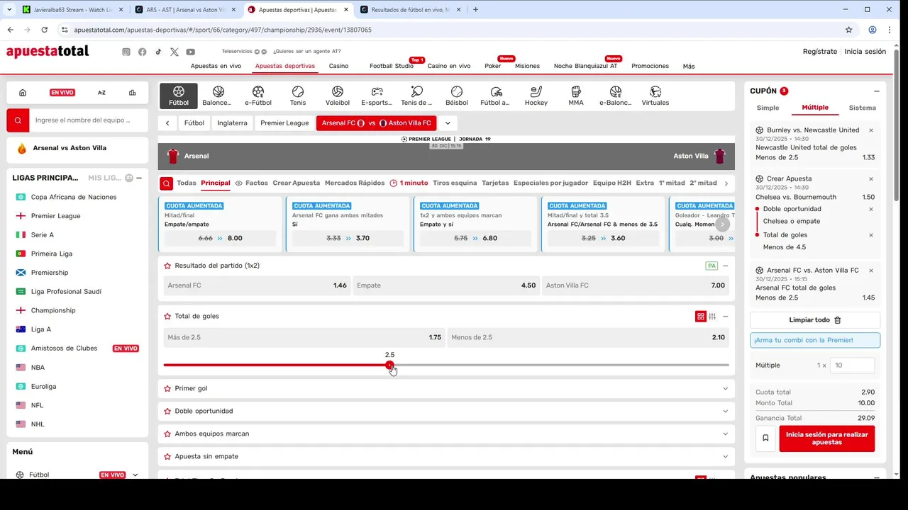
Task: Open Apuestas en vivo in top menu
Action: click(216, 66)
